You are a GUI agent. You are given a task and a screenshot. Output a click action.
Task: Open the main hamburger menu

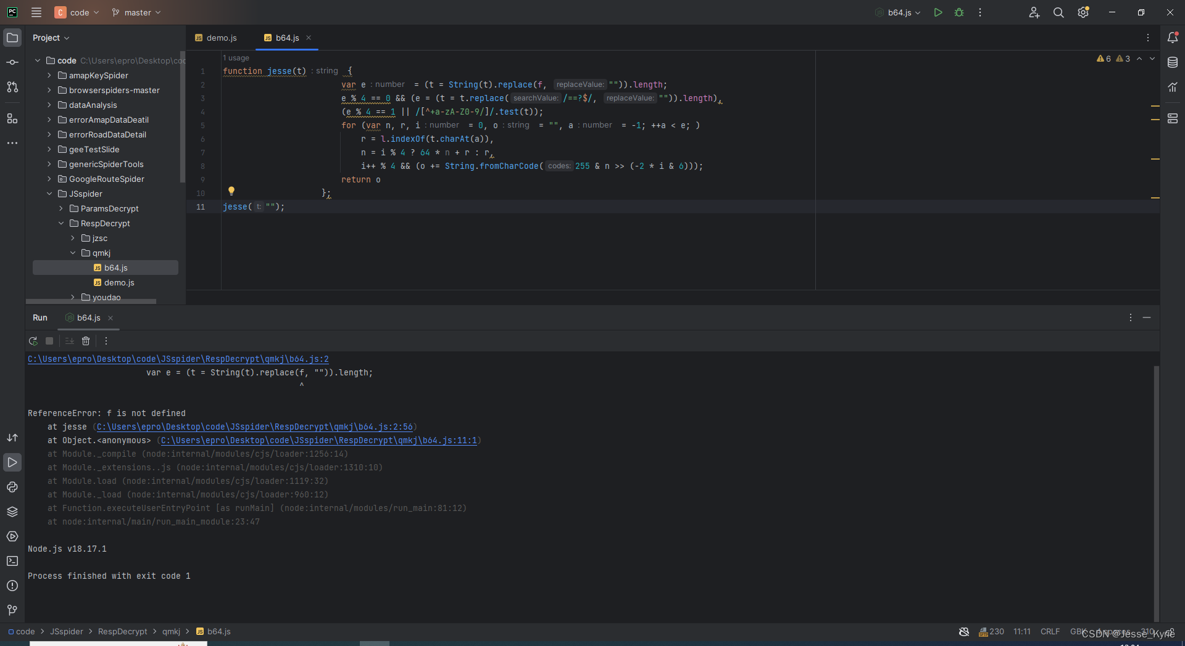coord(36,12)
